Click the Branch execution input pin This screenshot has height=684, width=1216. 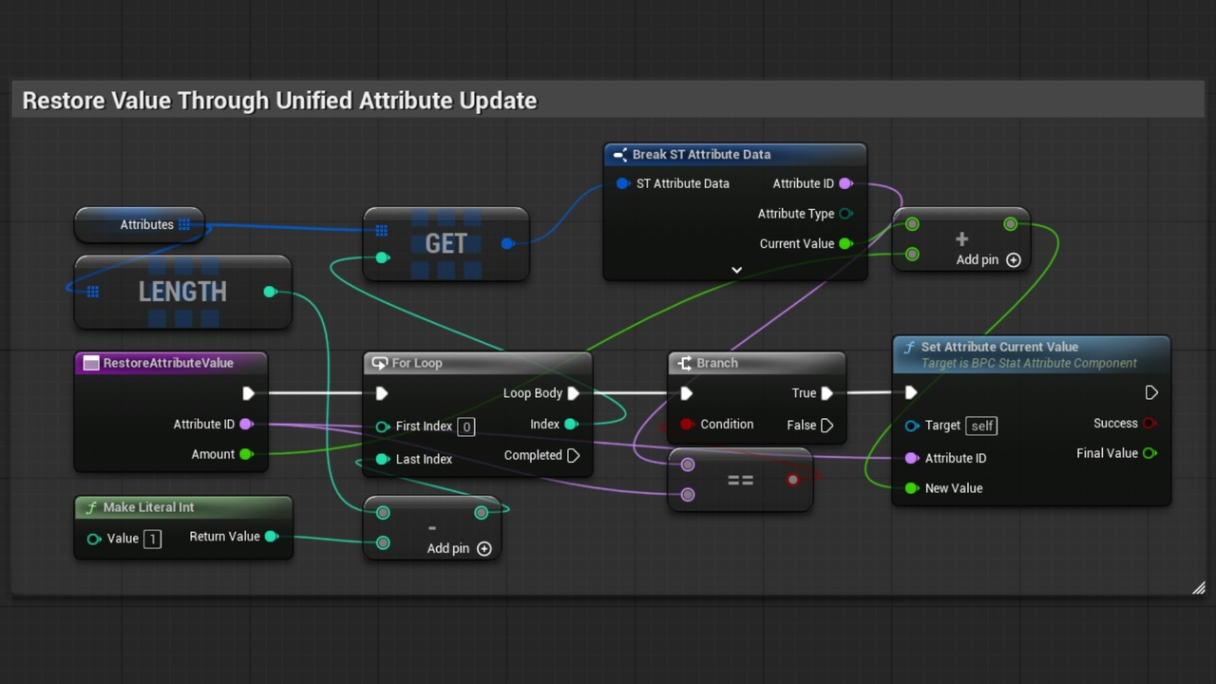pos(686,393)
